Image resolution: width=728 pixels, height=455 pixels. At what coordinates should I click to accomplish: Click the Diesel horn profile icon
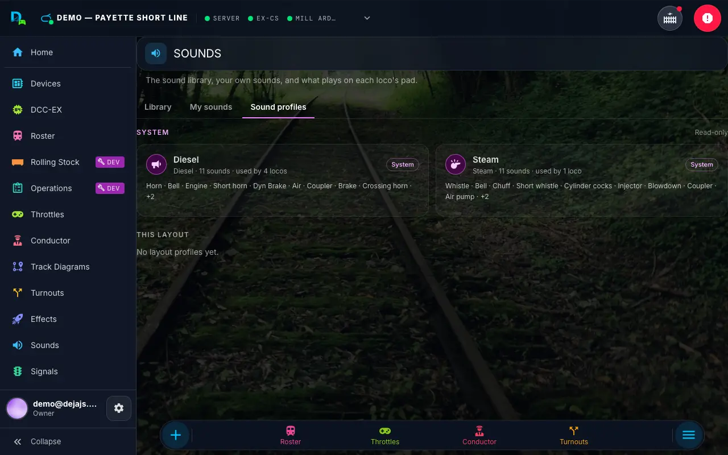(156, 164)
